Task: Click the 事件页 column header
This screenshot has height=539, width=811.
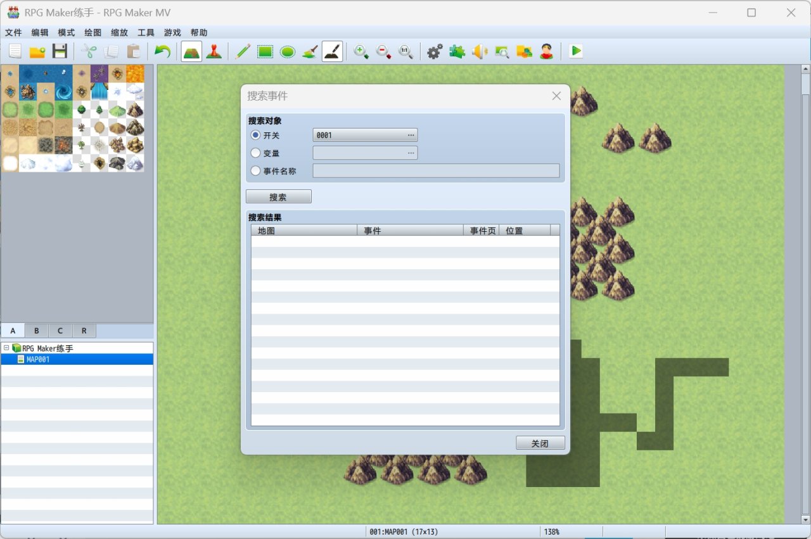Action: tap(482, 231)
